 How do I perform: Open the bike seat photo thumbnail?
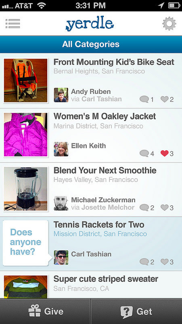(26, 80)
